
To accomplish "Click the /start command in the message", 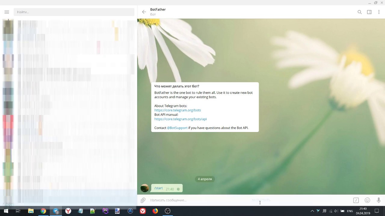I will 159,188.
